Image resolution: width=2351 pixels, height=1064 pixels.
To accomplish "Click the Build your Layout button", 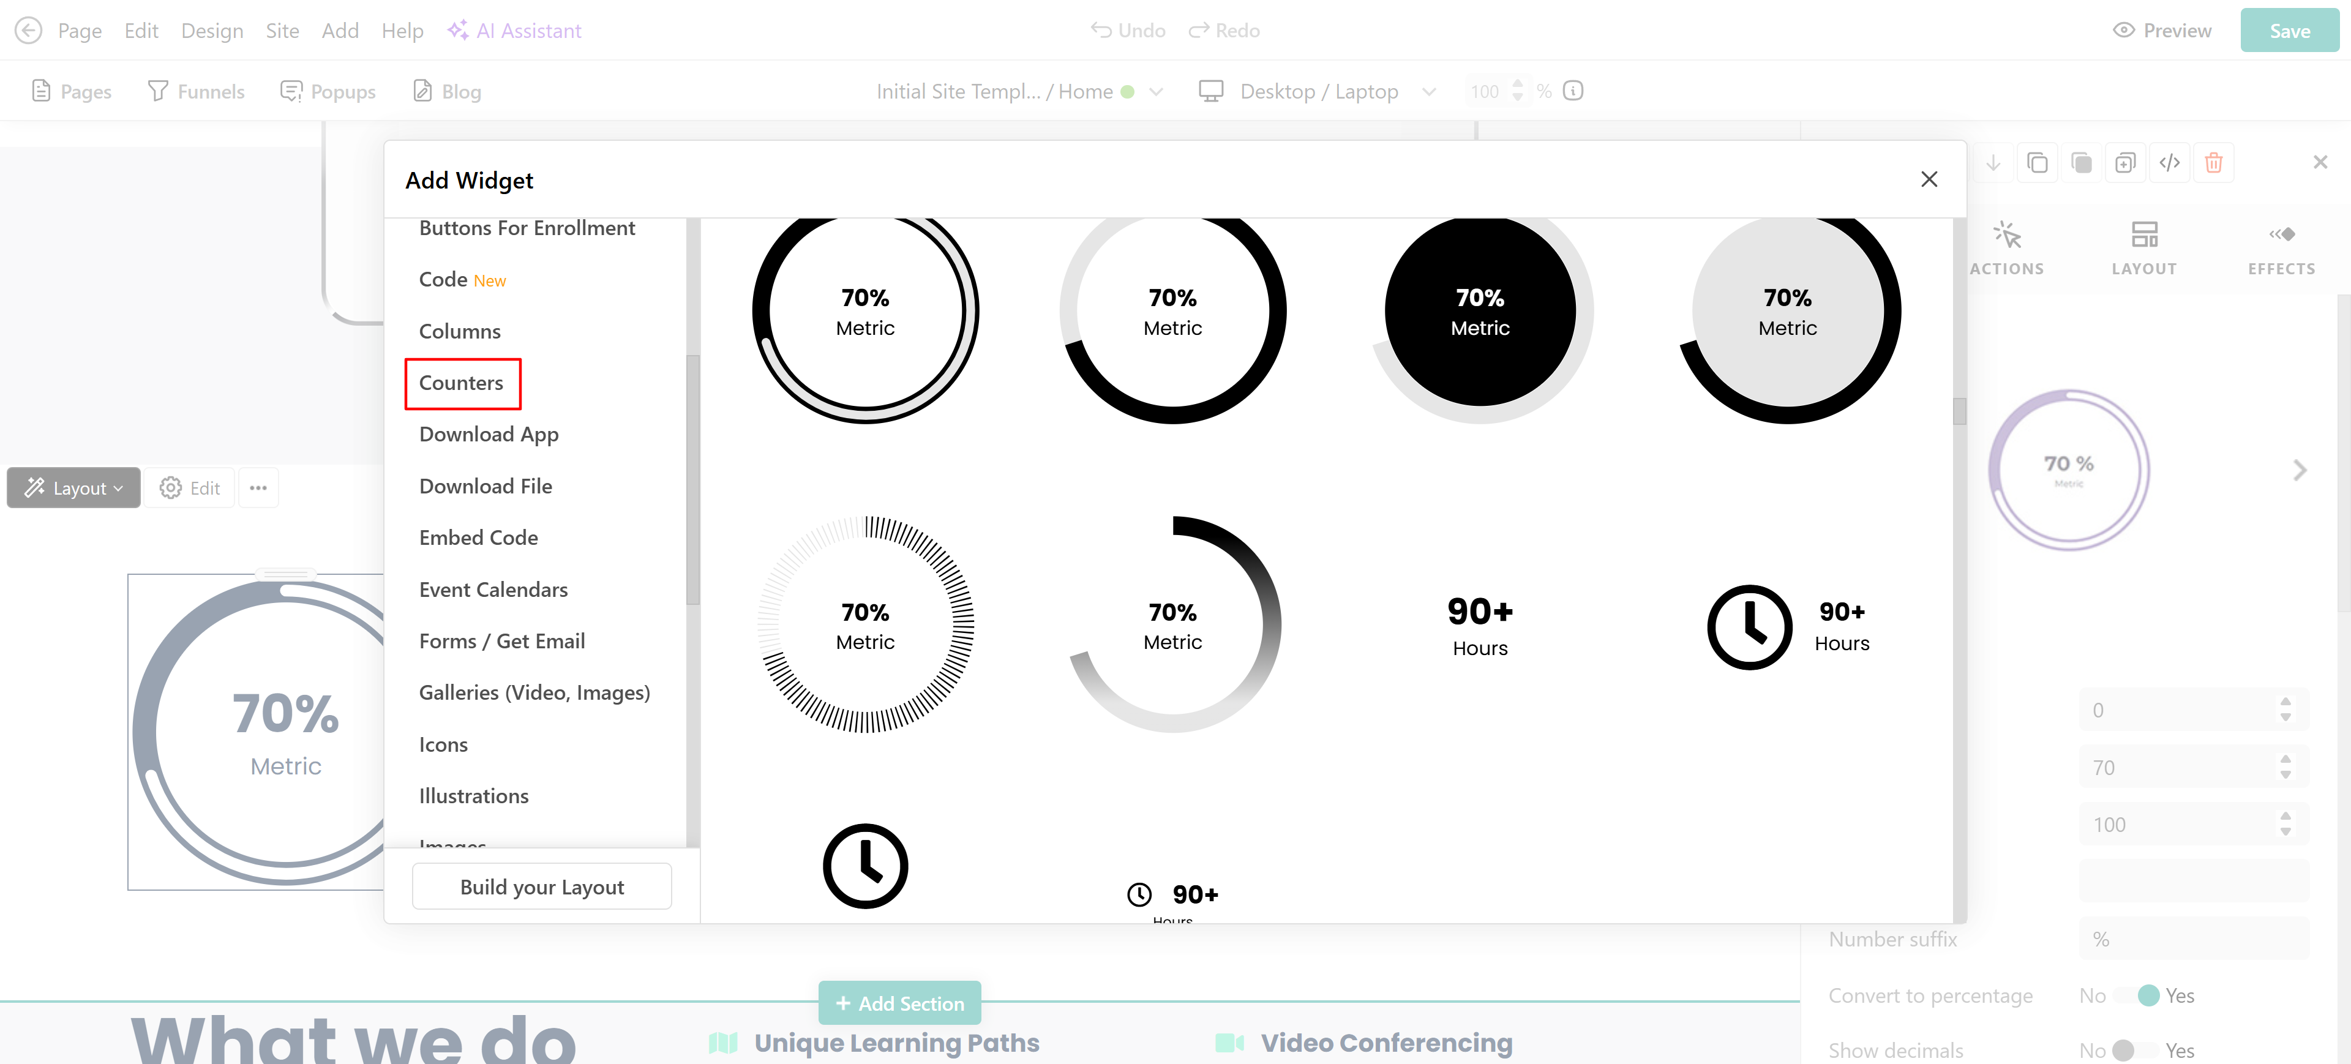I will click(x=541, y=887).
